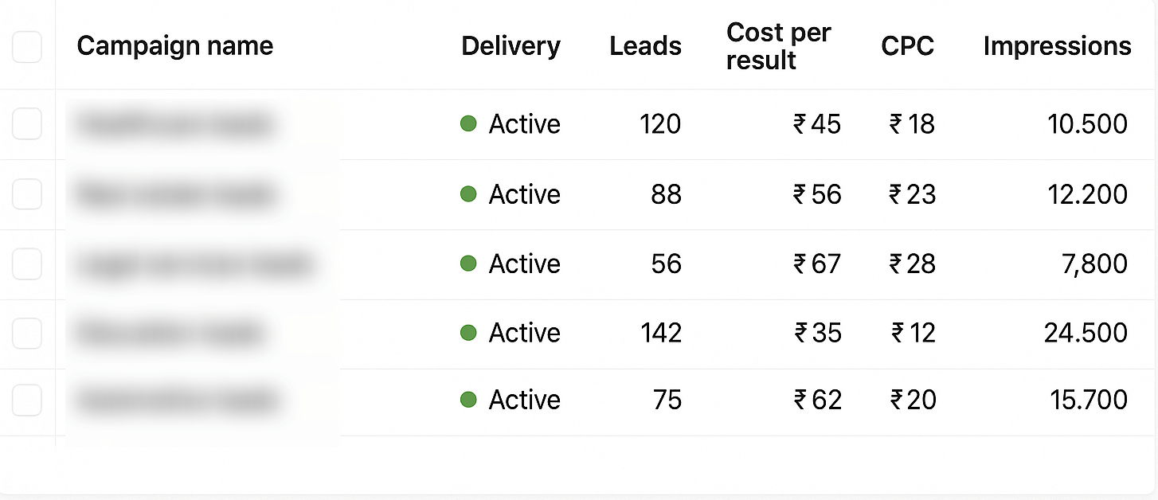Click the green status dot on 142 leads row

coord(468,332)
